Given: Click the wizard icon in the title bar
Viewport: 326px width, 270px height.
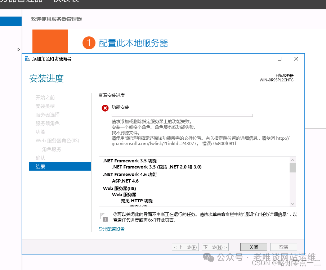Looking at the screenshot, I should (27, 59).
